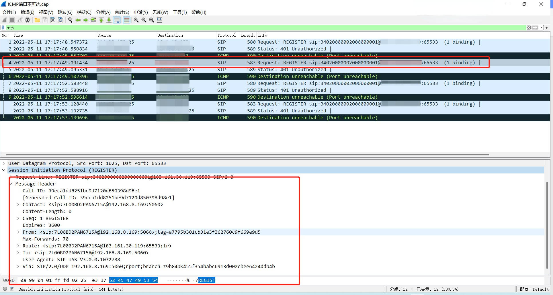The width and height of the screenshot is (553, 295).
Task: Close this capture file icon
Action: pyautogui.click(x=53, y=20)
